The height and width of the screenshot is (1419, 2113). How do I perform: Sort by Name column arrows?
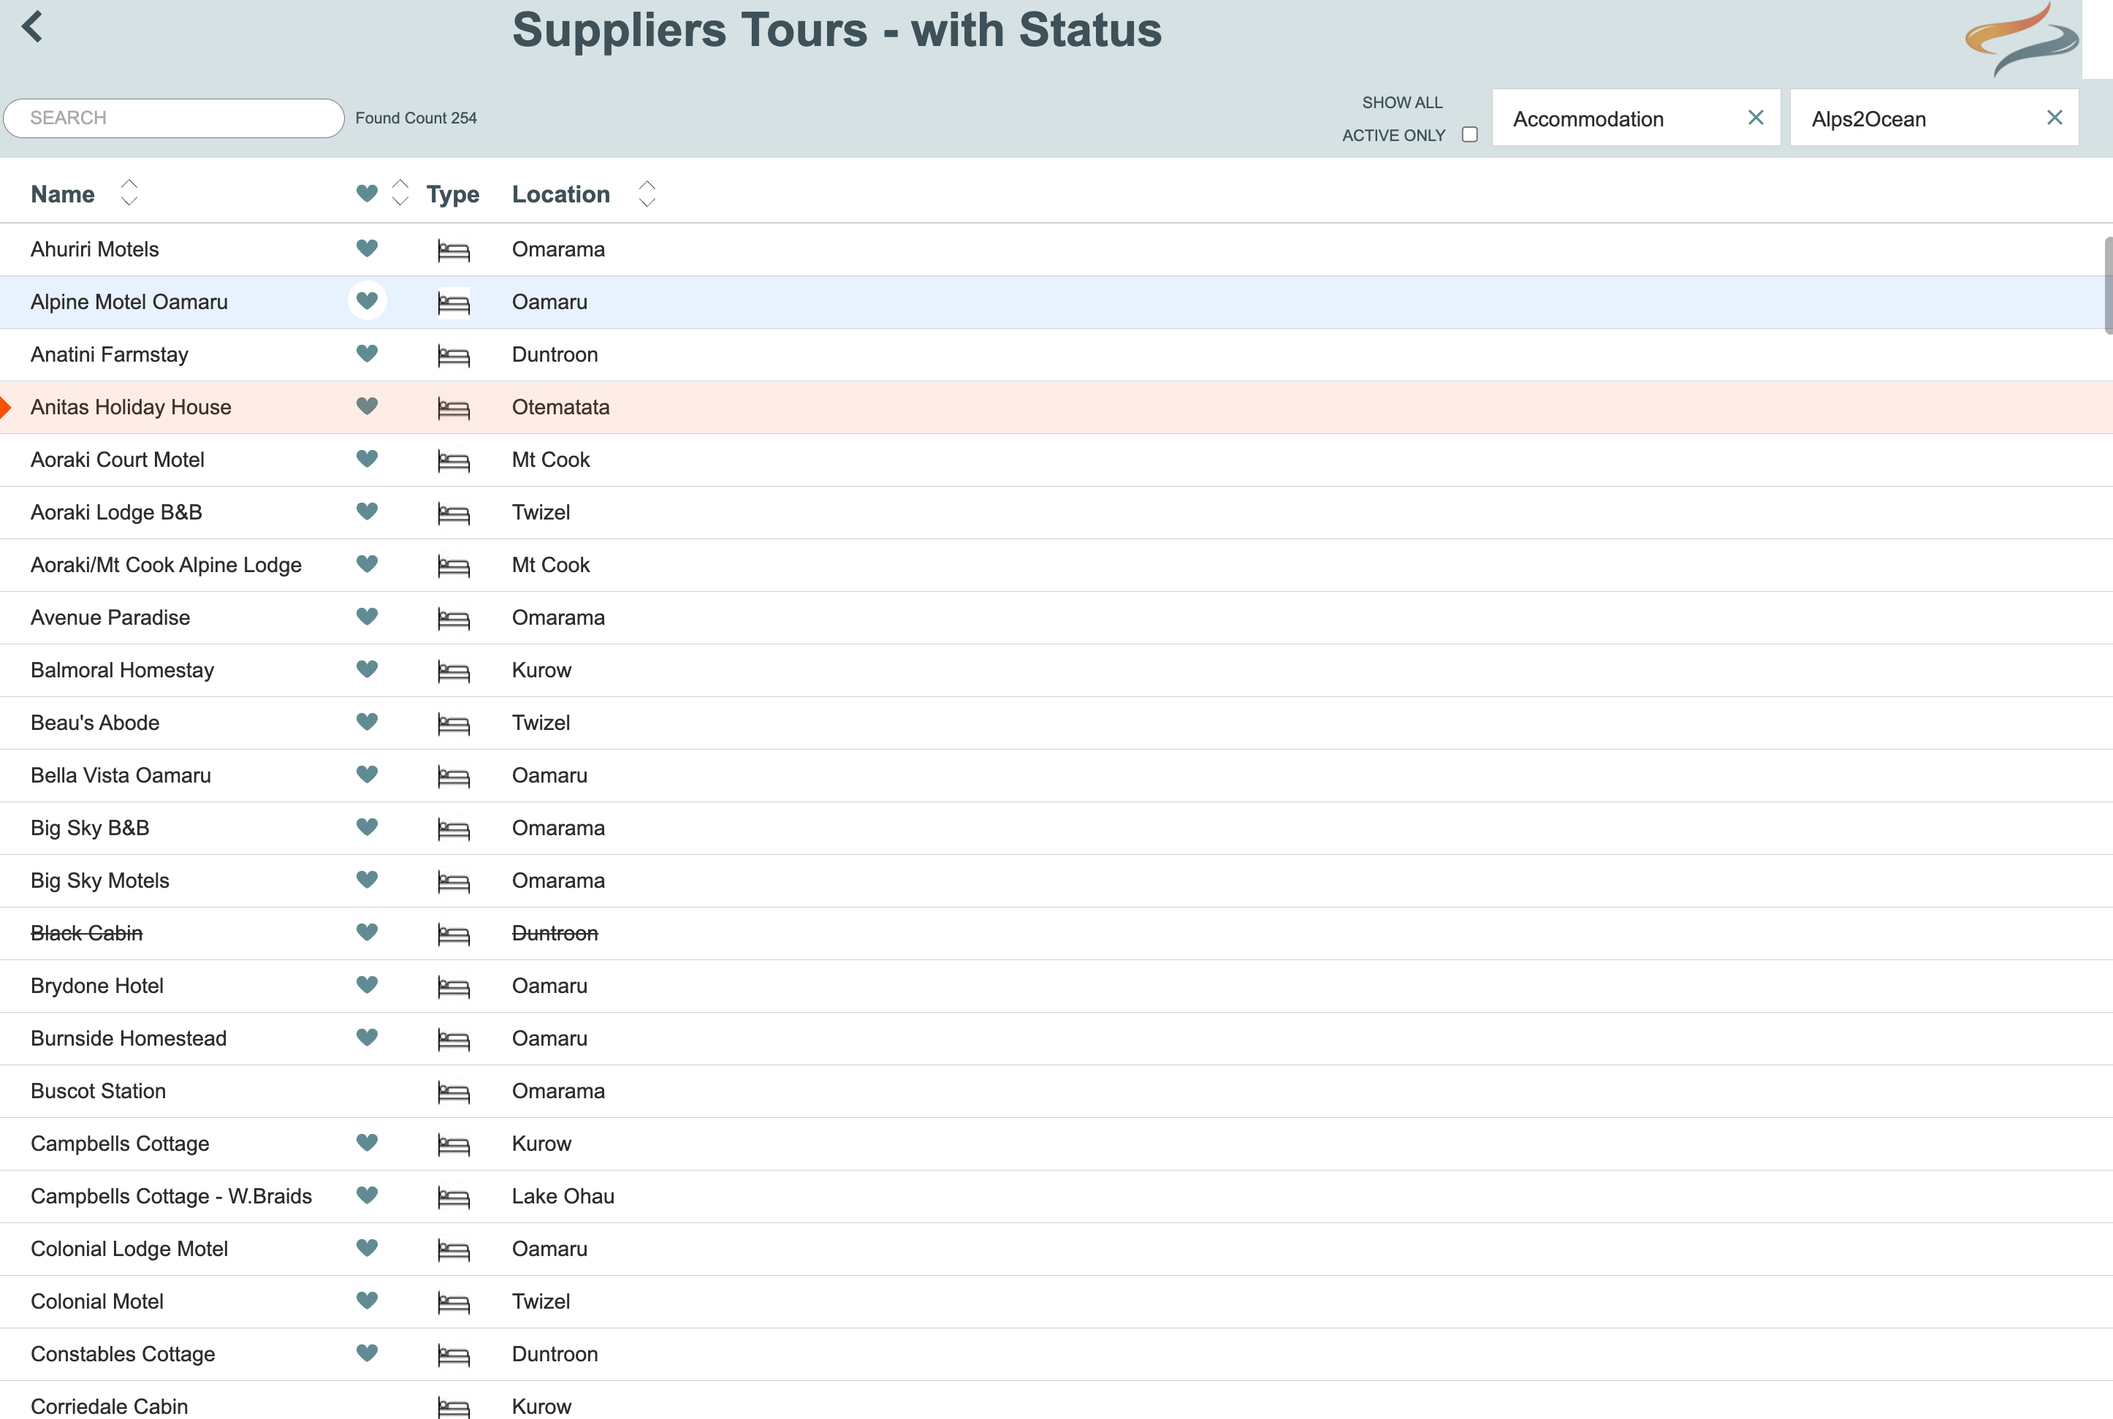point(129,193)
